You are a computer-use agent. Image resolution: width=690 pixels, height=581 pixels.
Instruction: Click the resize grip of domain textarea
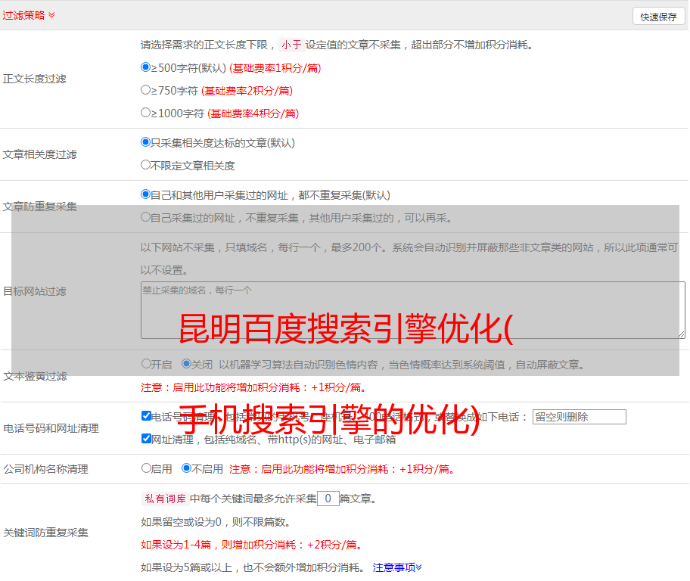[x=681, y=334]
